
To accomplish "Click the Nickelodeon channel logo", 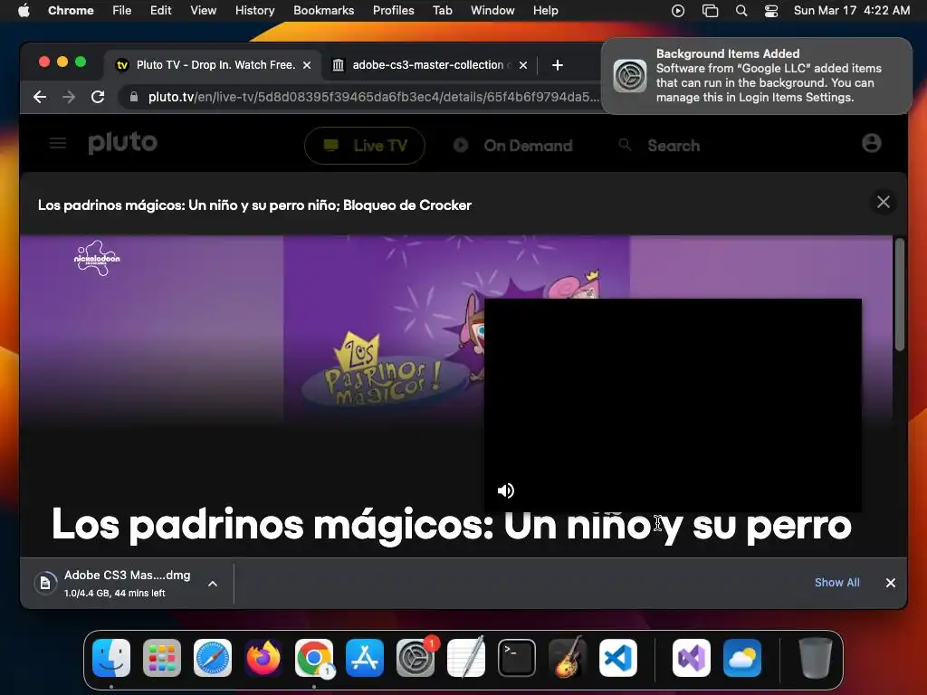I will click(x=97, y=258).
